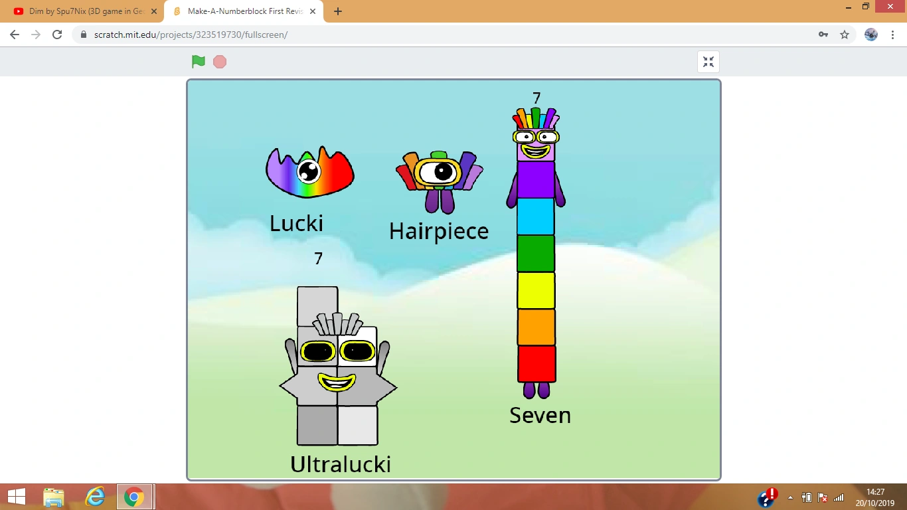Toggle the bookmark star for this page
The height and width of the screenshot is (510, 907).
[844, 33]
